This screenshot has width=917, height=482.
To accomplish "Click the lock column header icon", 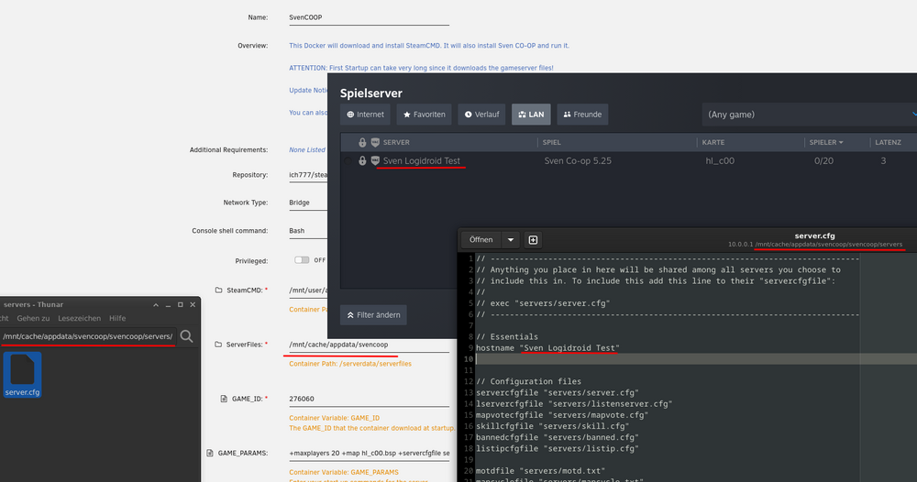I will coord(362,142).
